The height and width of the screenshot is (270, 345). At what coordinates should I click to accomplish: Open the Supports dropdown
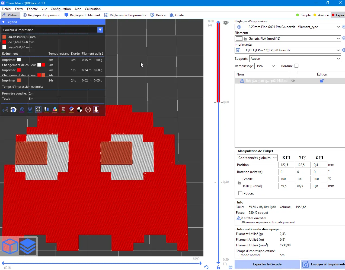pyautogui.click(x=295, y=59)
